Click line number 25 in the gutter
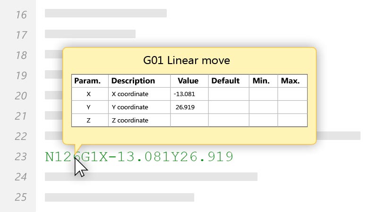This screenshot has width=378, height=212. point(21,197)
